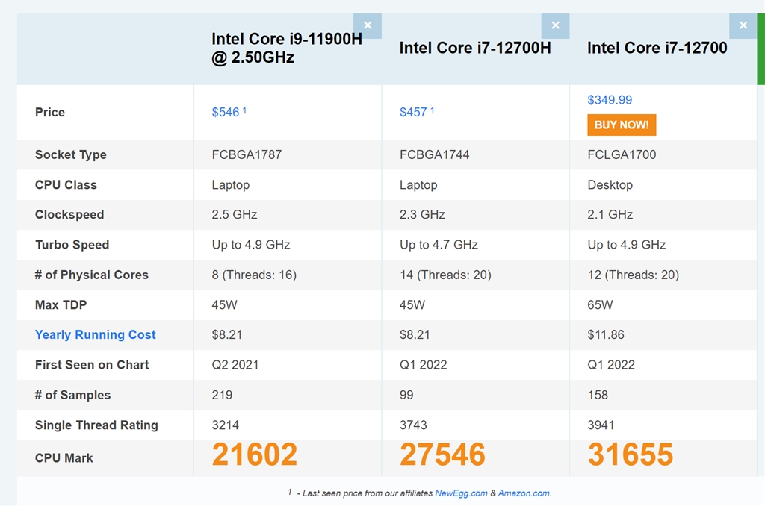This screenshot has width=765, height=506.
Task: Click the 27546 CPU Mark score
Action: [x=443, y=455]
